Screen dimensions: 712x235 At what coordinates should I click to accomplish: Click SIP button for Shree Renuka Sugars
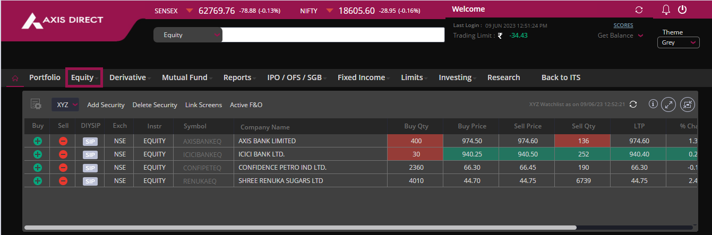pos(90,181)
